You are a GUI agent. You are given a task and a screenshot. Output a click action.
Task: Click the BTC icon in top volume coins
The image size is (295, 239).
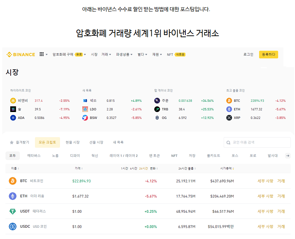(x=229, y=101)
